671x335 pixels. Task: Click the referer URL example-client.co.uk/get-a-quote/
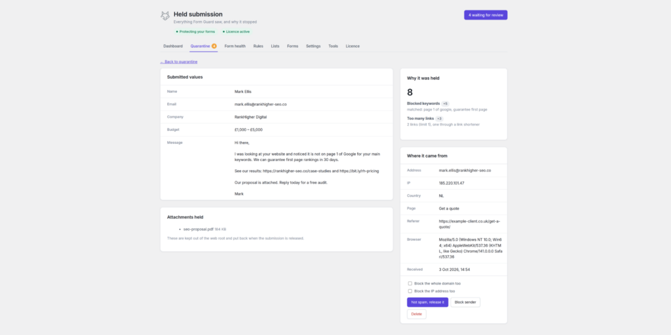469,224
